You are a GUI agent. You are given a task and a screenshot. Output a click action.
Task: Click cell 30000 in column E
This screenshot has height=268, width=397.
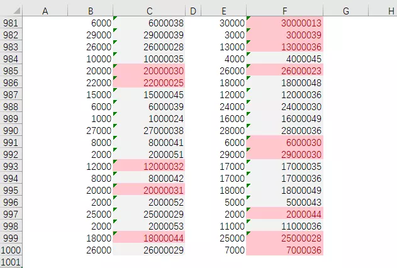pos(223,23)
